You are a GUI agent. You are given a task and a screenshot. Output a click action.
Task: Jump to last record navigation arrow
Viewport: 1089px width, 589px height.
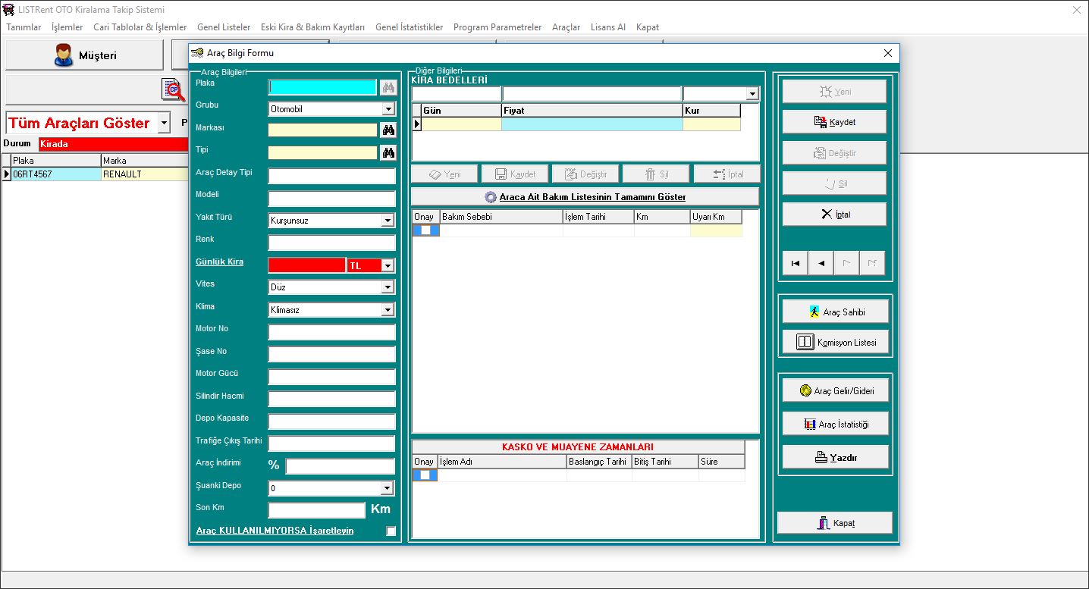click(x=871, y=263)
